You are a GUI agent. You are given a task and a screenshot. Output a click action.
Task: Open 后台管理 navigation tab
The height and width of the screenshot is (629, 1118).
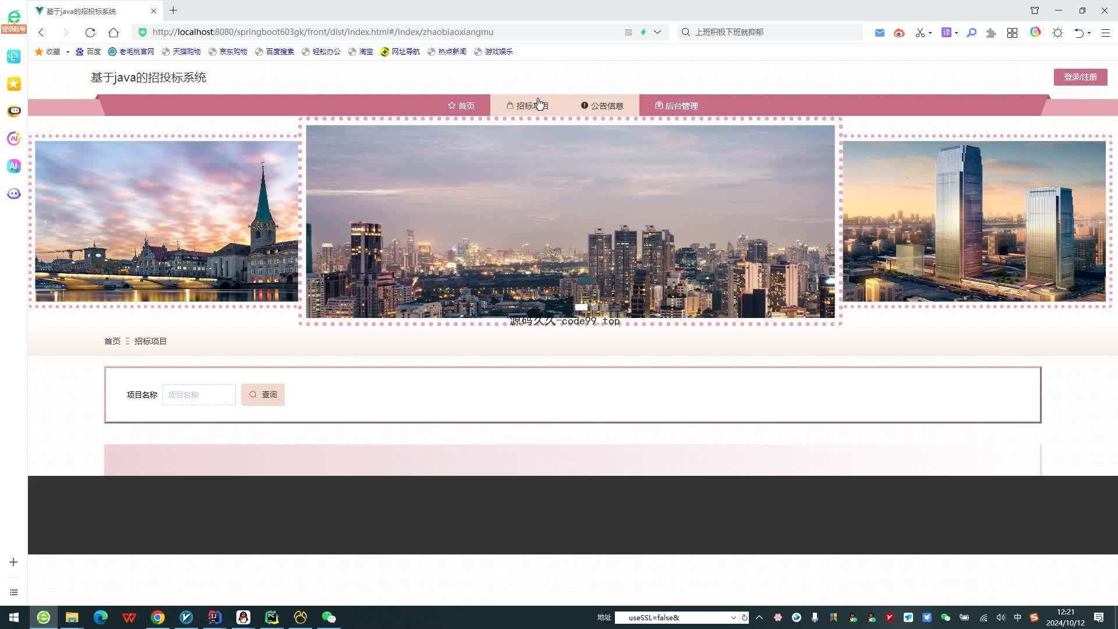pos(677,105)
